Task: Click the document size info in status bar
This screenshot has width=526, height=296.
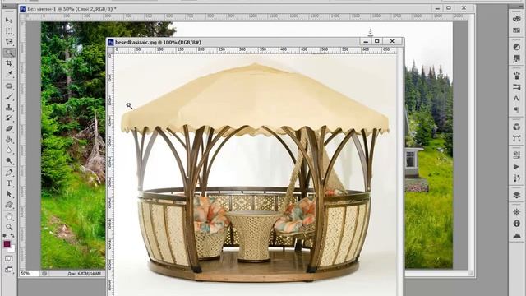Action: (x=84, y=274)
